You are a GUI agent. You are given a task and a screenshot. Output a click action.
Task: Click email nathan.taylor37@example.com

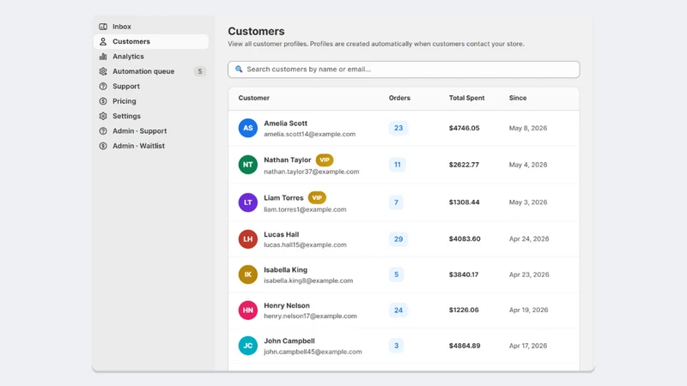(312, 172)
